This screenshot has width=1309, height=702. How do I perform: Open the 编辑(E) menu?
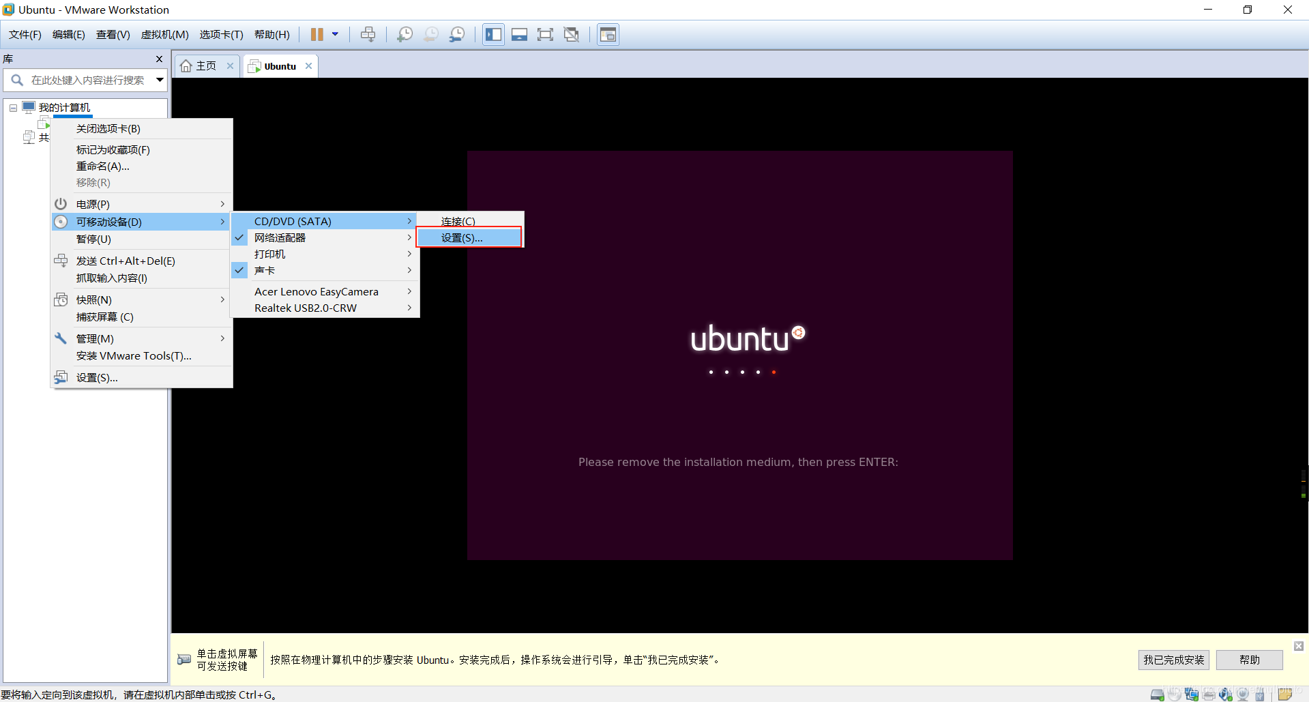(x=69, y=35)
